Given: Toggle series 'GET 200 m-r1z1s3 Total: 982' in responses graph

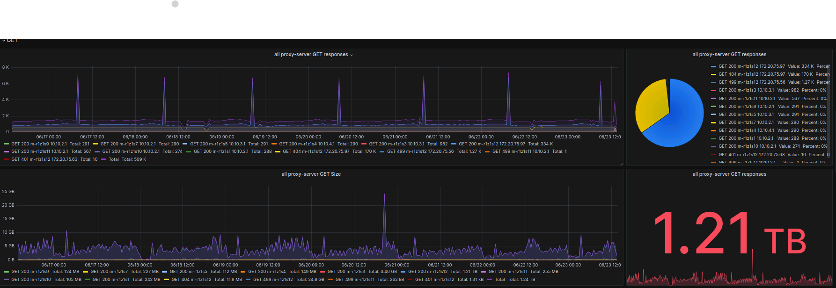Looking at the screenshot, I should [404, 144].
